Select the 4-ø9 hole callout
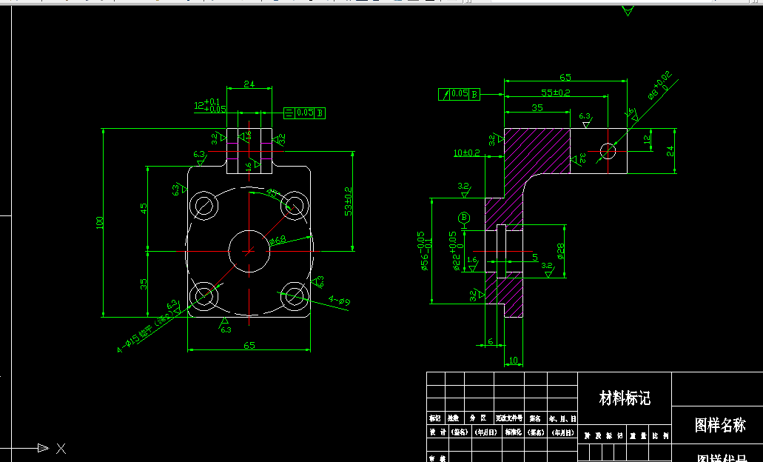Screen dimensions: 763x462 pos(339,301)
